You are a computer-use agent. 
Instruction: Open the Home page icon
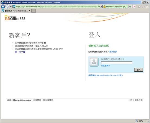click(139, 7)
